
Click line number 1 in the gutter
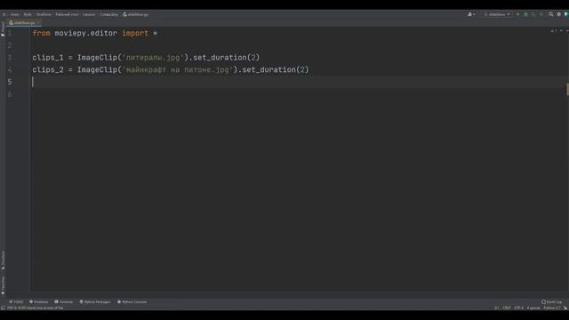[x=10, y=33]
